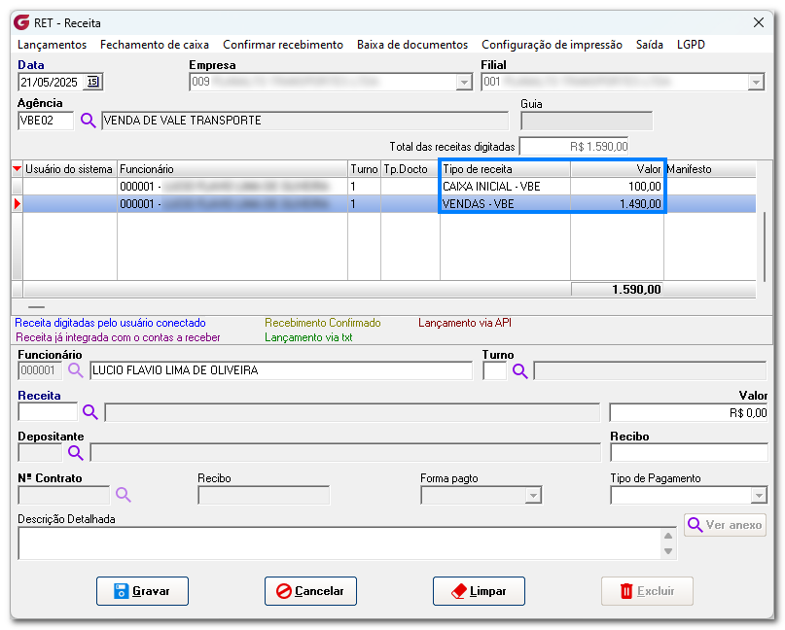Image resolution: width=785 pixels, height=630 pixels.
Task: Expand the Empresa dropdown
Action: coord(464,82)
